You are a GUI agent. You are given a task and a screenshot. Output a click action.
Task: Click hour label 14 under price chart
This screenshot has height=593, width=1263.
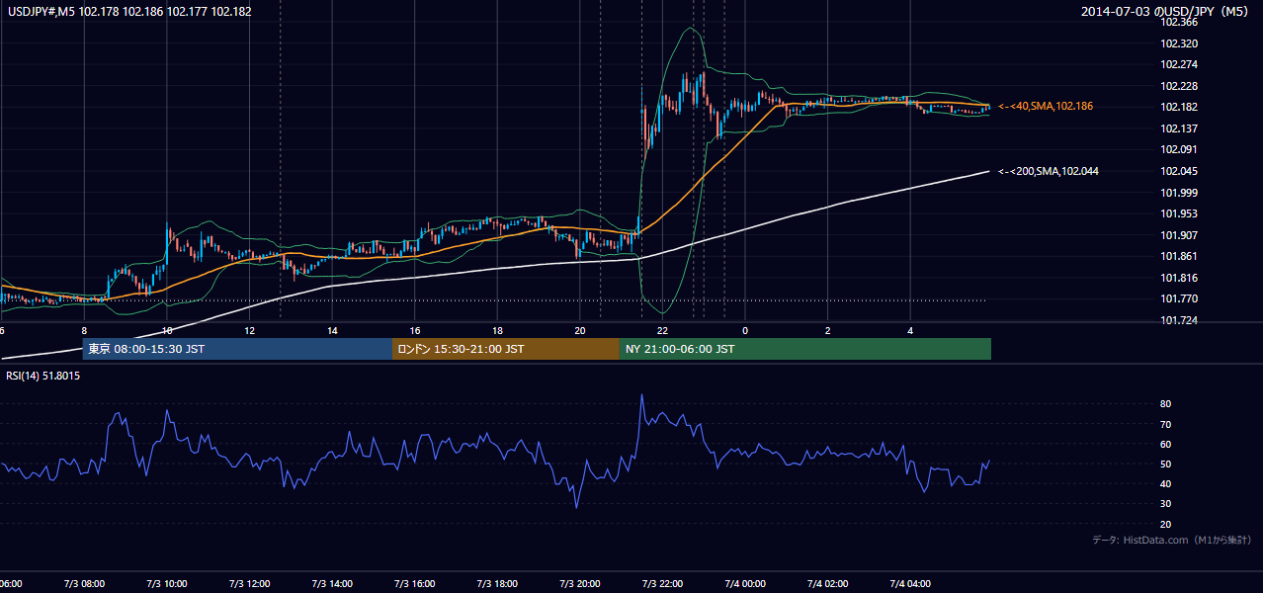tap(332, 330)
